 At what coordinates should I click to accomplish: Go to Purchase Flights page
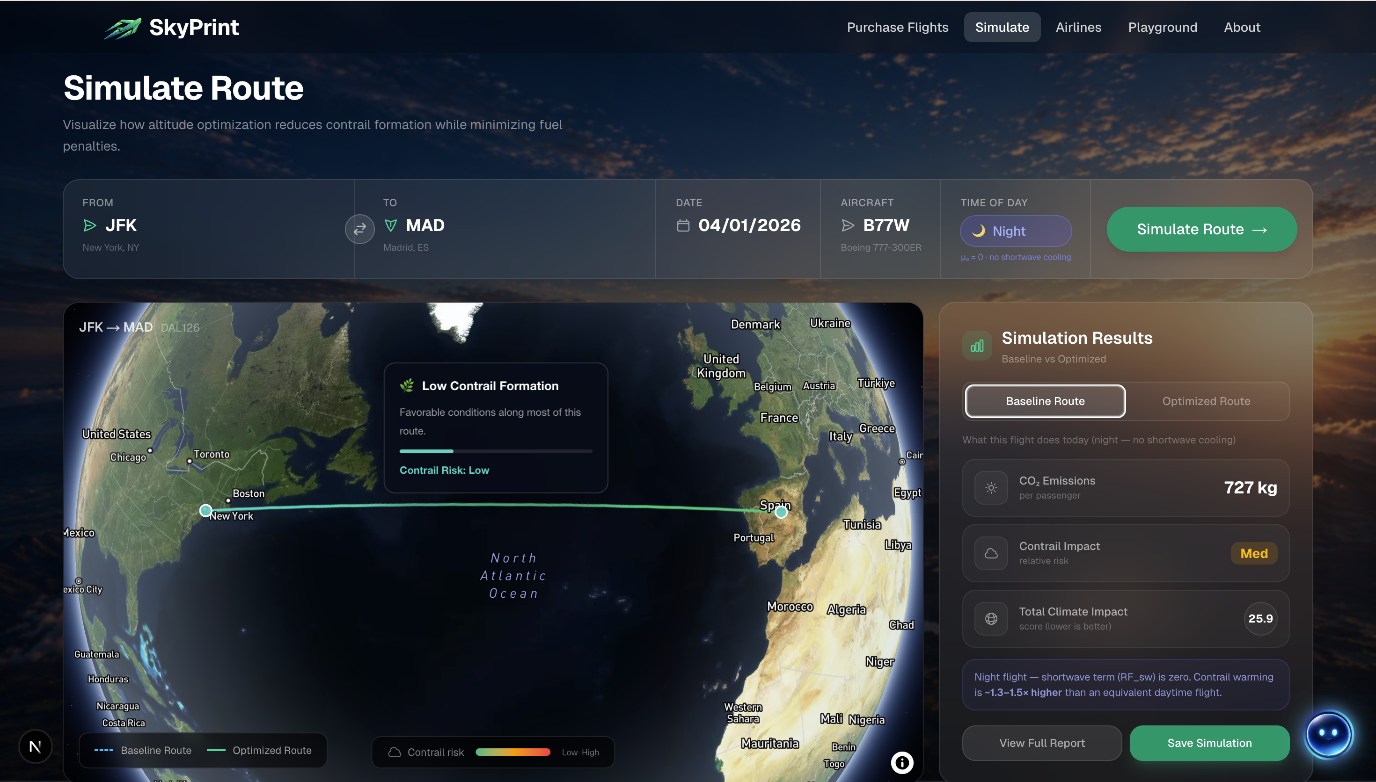(897, 28)
